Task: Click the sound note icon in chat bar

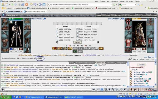Action: tap(117, 89)
